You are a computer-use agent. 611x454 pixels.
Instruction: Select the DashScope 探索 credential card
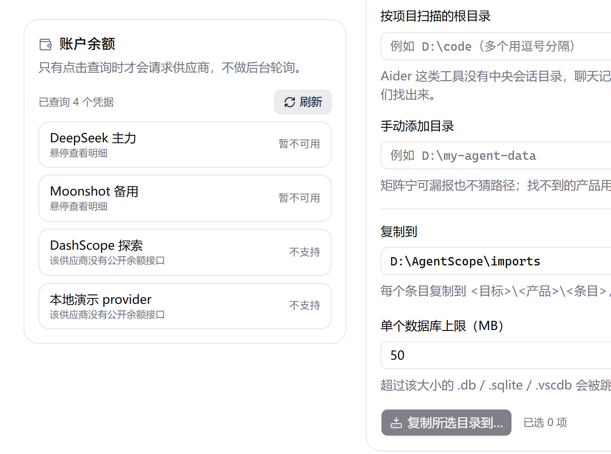pyautogui.click(x=185, y=252)
